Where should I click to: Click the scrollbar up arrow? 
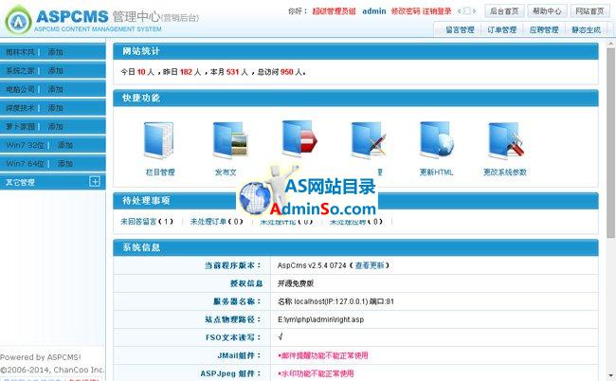(x=611, y=43)
